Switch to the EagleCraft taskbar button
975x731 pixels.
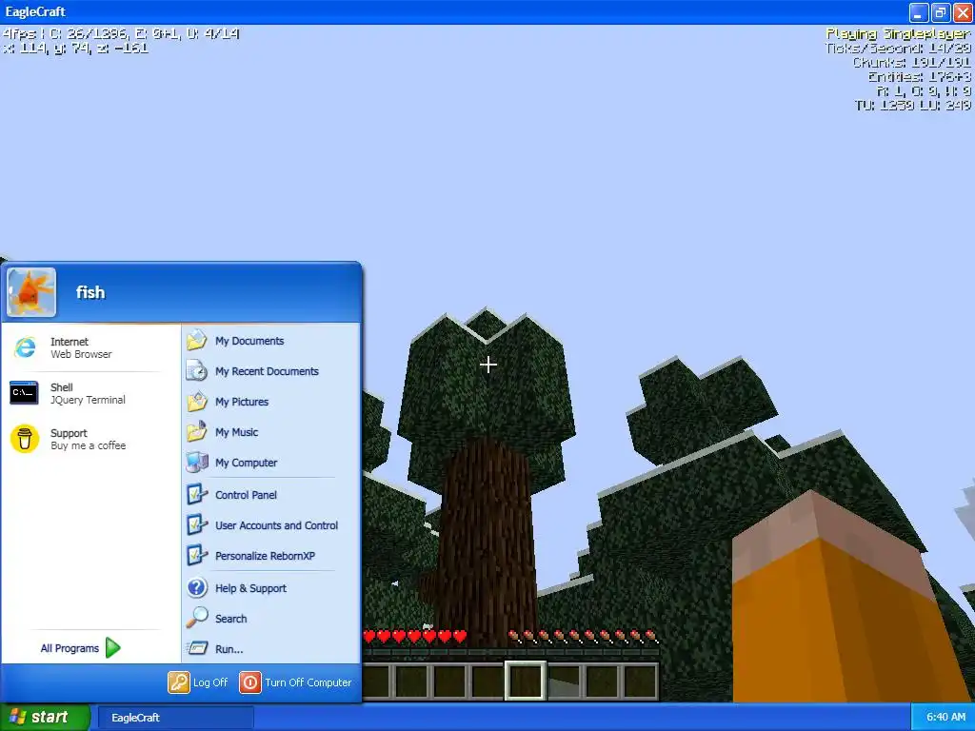pos(176,718)
